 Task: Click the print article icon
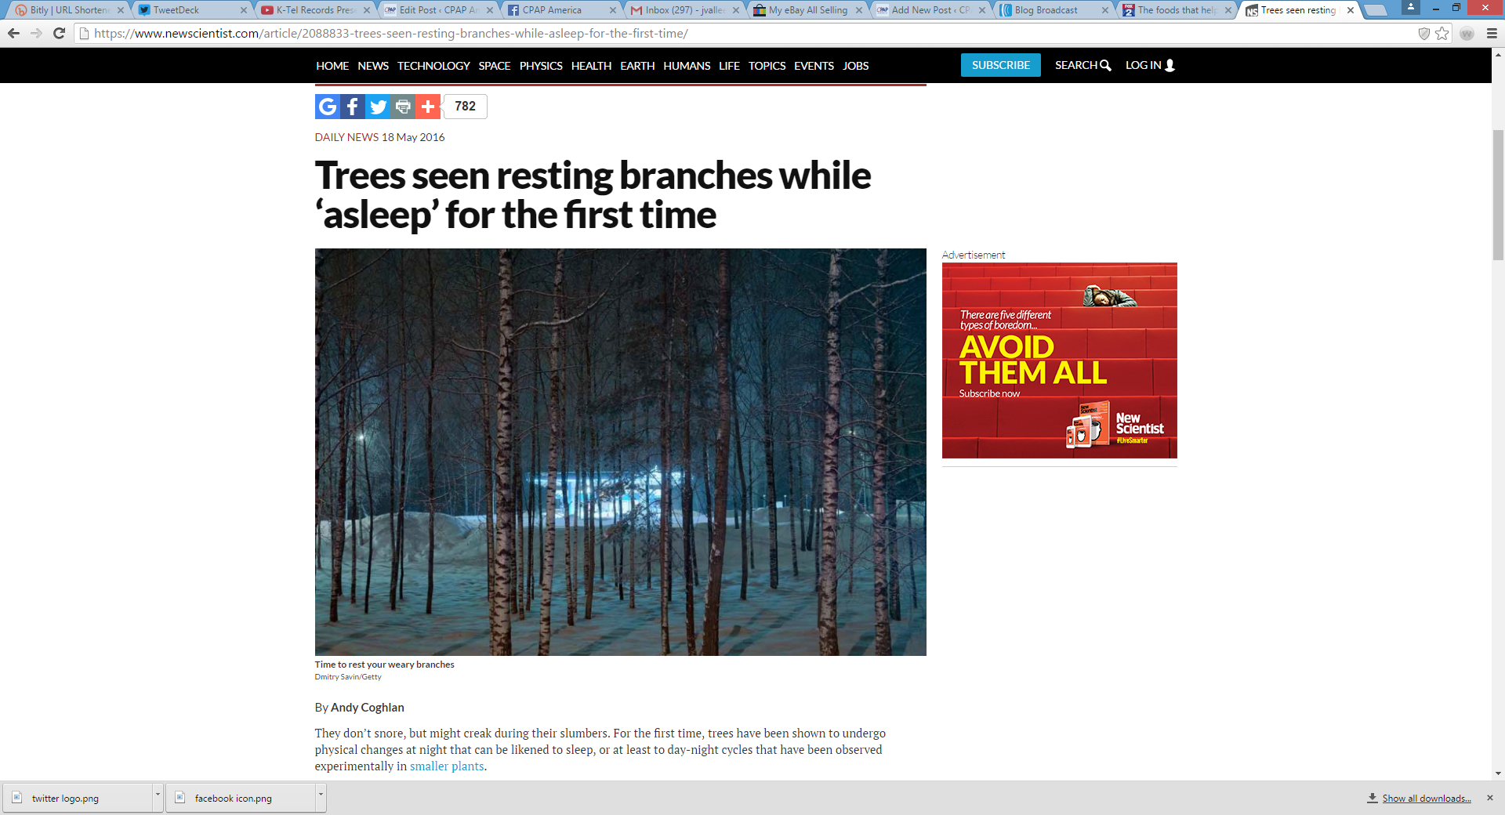(x=403, y=107)
